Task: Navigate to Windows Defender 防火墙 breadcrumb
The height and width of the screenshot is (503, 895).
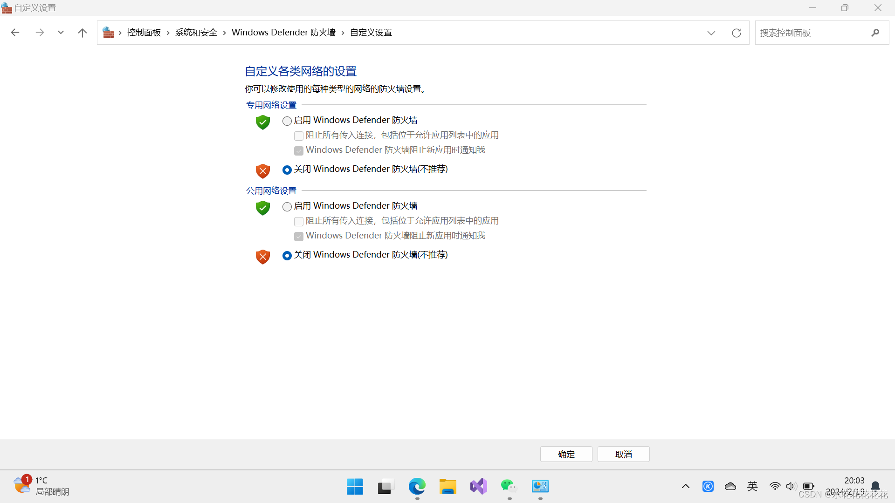Action: [283, 33]
